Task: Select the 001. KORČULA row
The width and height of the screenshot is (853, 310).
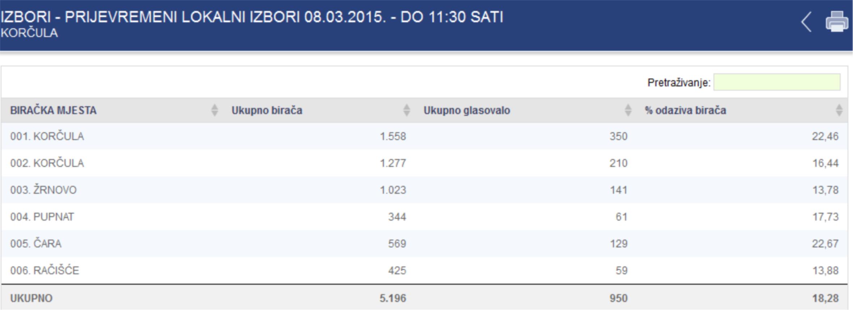Action: 47,137
